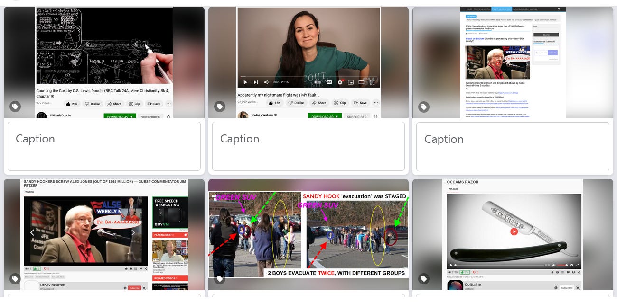Open the Sydney Watson channel name
This screenshot has height=302, width=617.
[262, 115]
